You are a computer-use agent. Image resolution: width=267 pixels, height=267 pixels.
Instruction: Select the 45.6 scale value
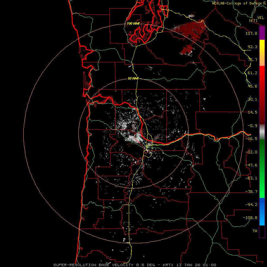click(252, 86)
